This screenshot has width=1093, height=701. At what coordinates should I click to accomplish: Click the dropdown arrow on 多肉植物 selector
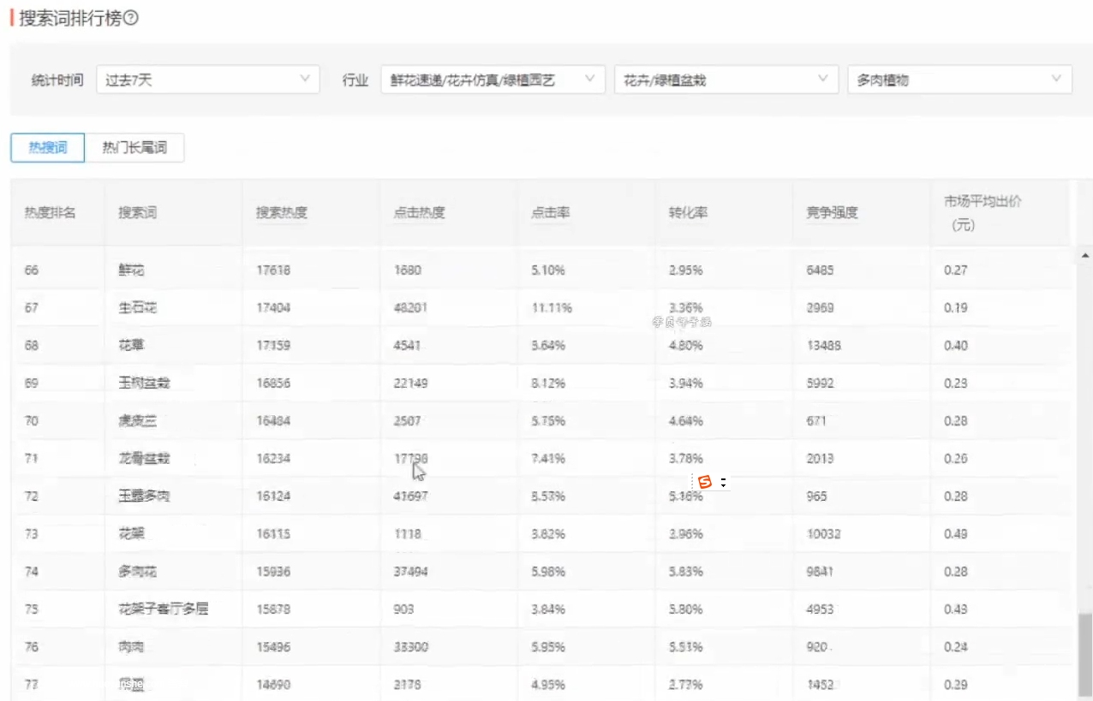click(x=1055, y=79)
